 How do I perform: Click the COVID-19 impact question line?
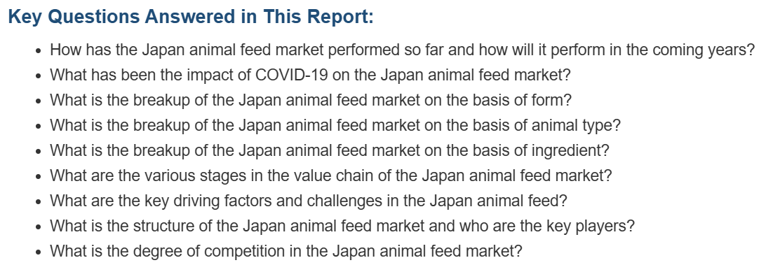pyautogui.click(x=310, y=75)
